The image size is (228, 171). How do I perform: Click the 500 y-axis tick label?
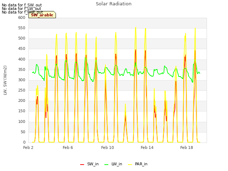(x=22, y=38)
